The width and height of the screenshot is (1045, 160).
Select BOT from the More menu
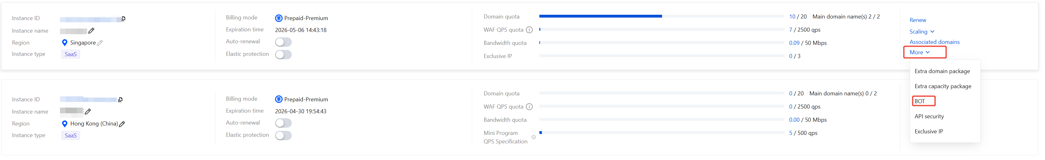coord(920,101)
